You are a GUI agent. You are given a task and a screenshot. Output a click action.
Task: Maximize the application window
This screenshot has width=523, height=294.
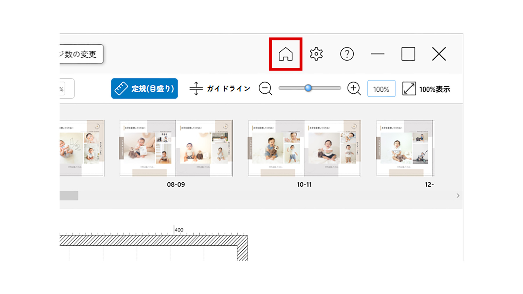[x=408, y=54]
